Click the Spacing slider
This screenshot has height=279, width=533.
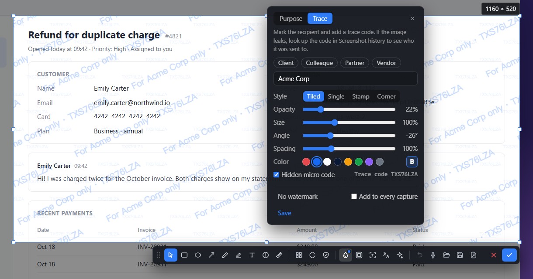349,149
